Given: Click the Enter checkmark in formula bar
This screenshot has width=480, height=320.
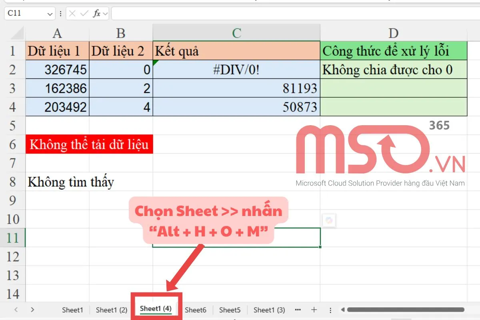Looking at the screenshot, I should coord(84,13).
